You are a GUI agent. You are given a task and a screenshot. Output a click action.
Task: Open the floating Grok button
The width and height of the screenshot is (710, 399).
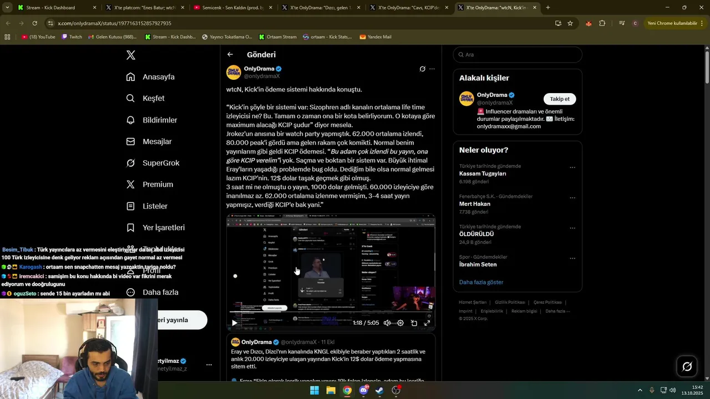click(x=687, y=366)
